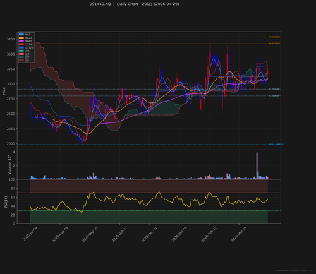
Task: Click the 3000 price tick label
Action: (x=11, y=84)
